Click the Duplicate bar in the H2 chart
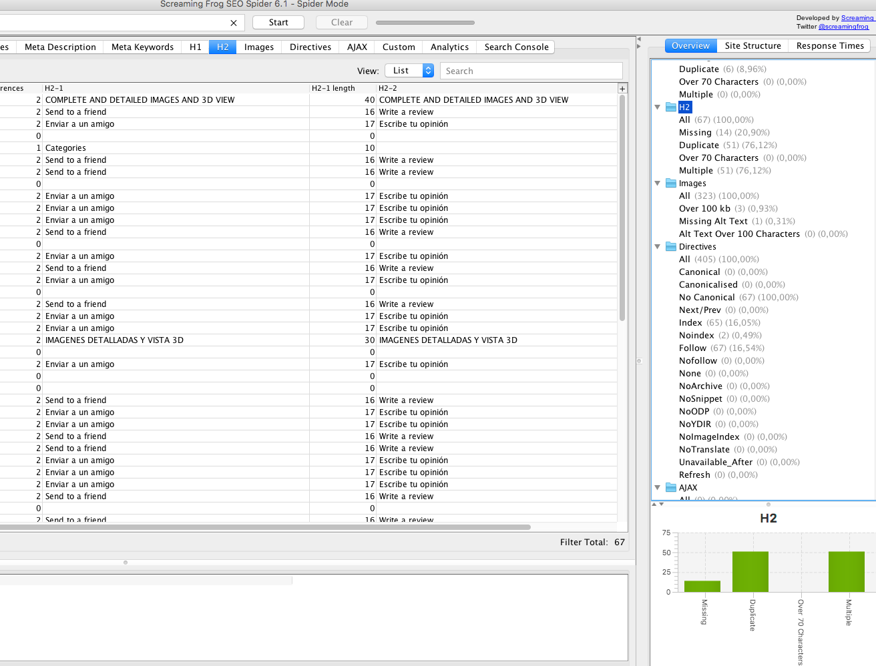This screenshot has width=876, height=666. tap(750, 572)
